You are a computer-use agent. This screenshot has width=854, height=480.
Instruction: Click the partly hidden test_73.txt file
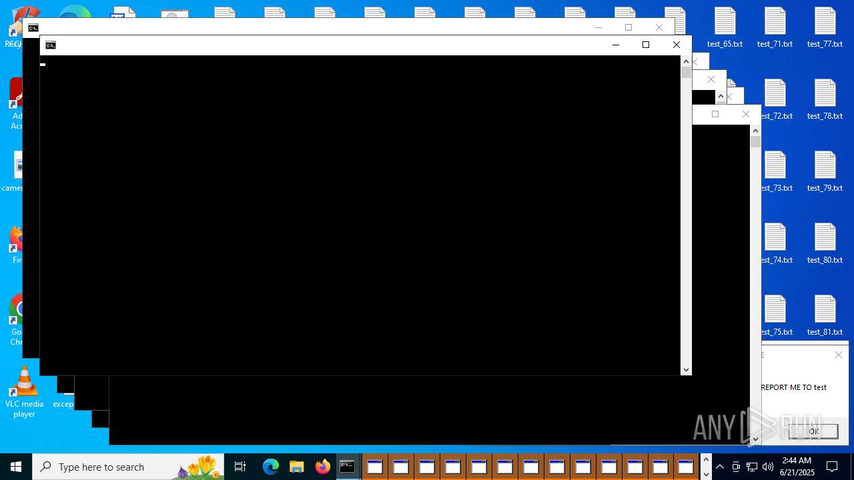pyautogui.click(x=777, y=172)
